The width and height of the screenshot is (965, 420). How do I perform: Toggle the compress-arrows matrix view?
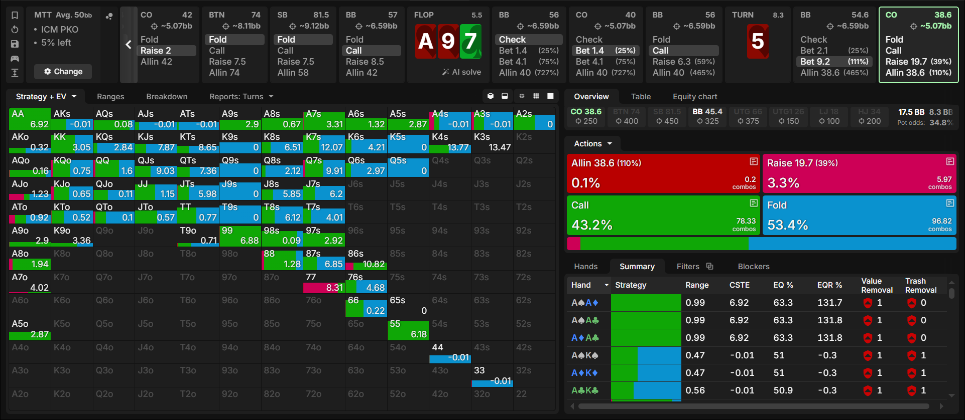[x=522, y=96]
